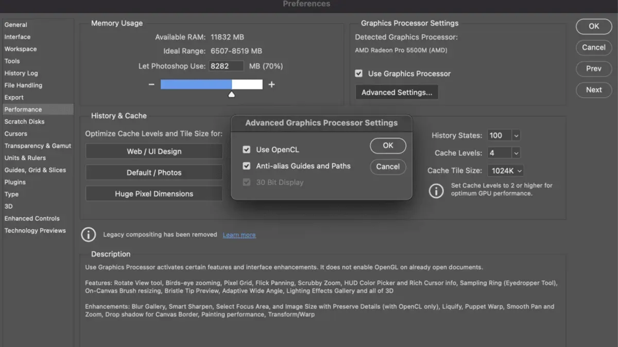
Task: Go to Cursors preferences
Action: click(16, 134)
